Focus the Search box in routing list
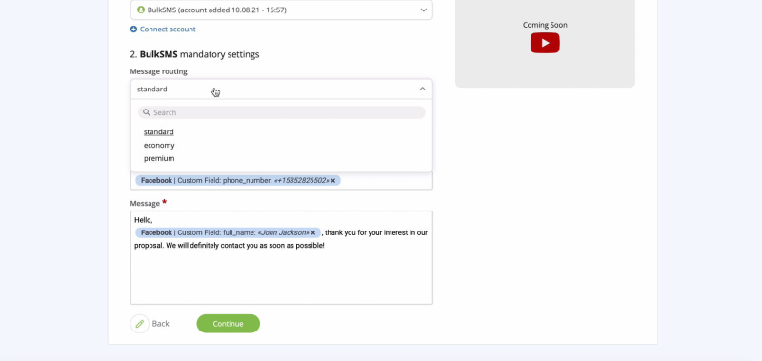The width and height of the screenshot is (762, 361). click(x=281, y=112)
